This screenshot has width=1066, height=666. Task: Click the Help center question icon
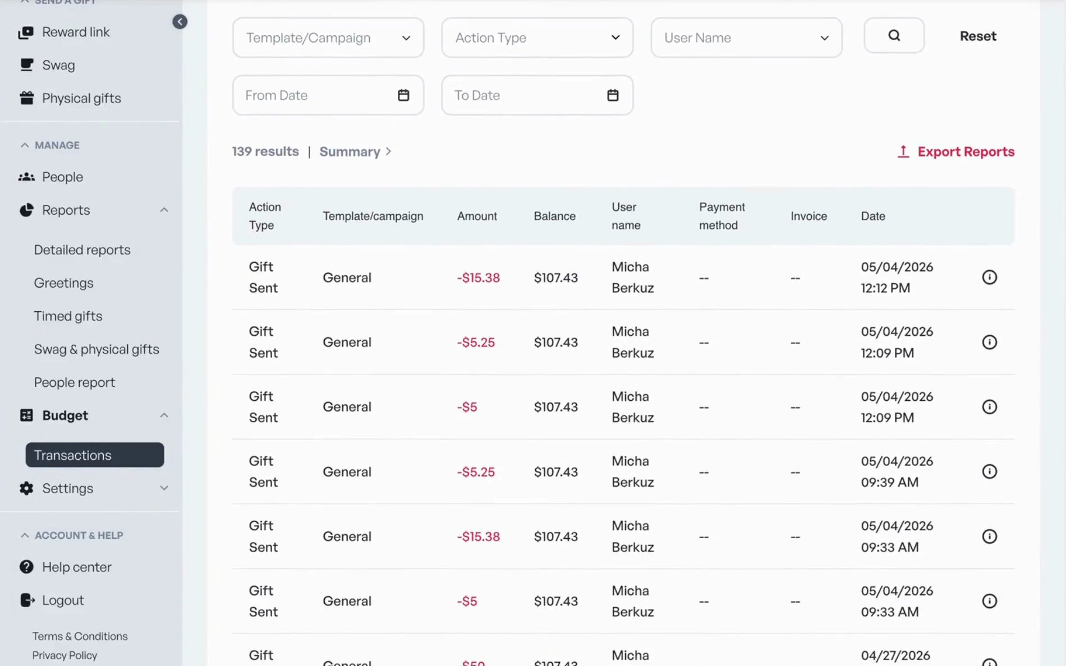[26, 567]
